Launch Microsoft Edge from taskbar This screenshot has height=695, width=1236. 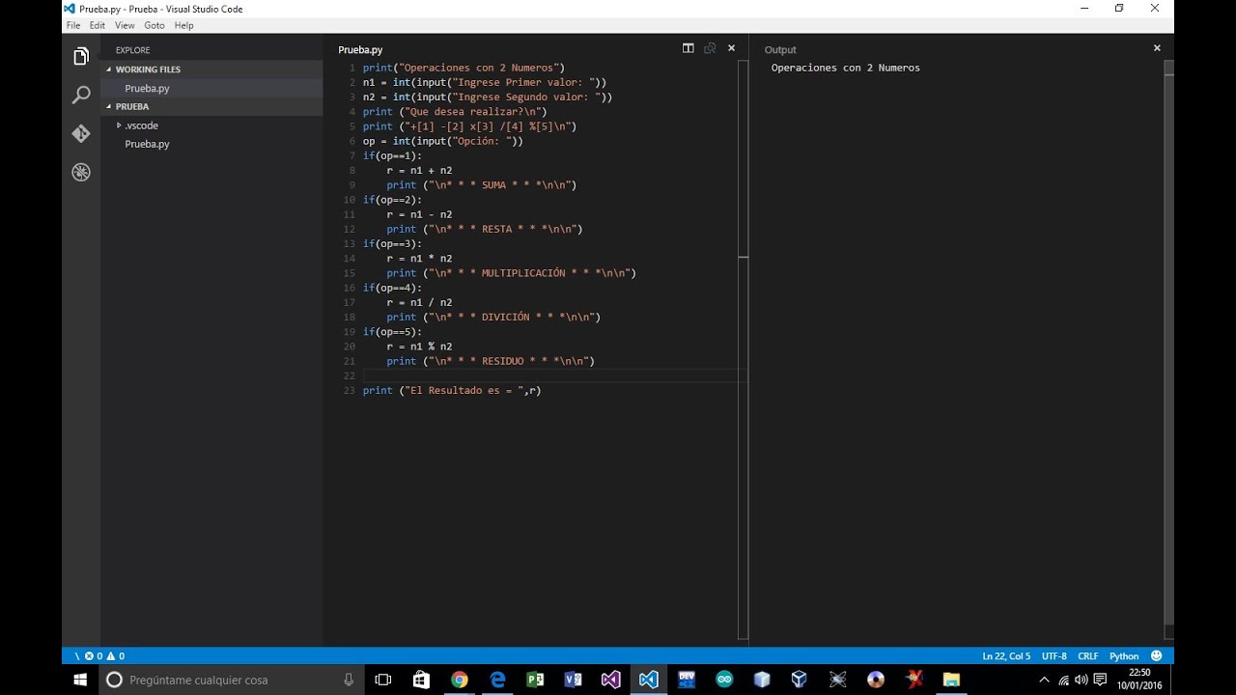click(x=497, y=680)
